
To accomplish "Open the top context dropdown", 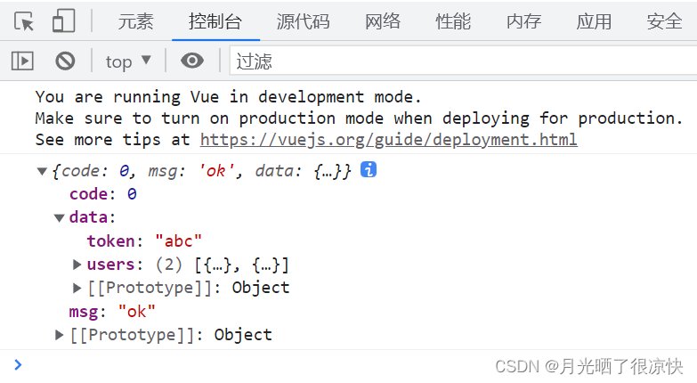I will (x=128, y=61).
